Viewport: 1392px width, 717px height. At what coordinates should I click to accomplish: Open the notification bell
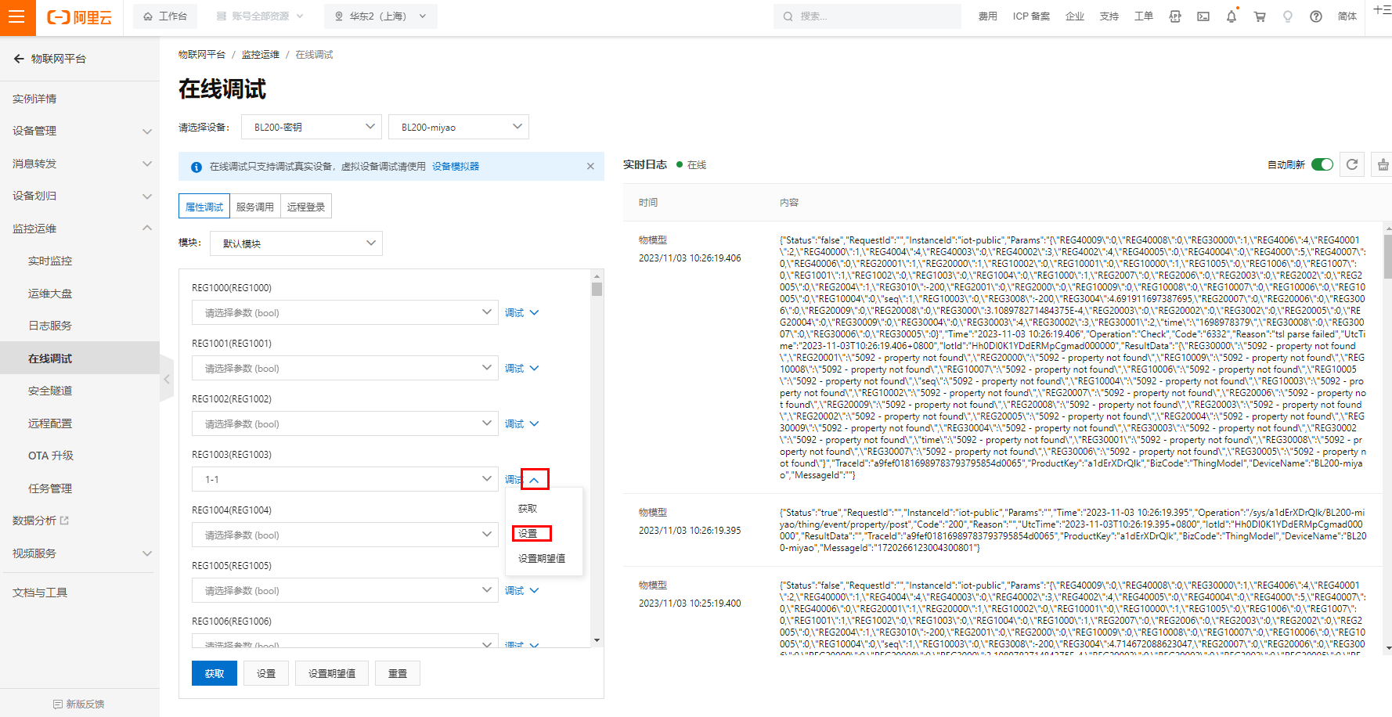tap(1232, 16)
